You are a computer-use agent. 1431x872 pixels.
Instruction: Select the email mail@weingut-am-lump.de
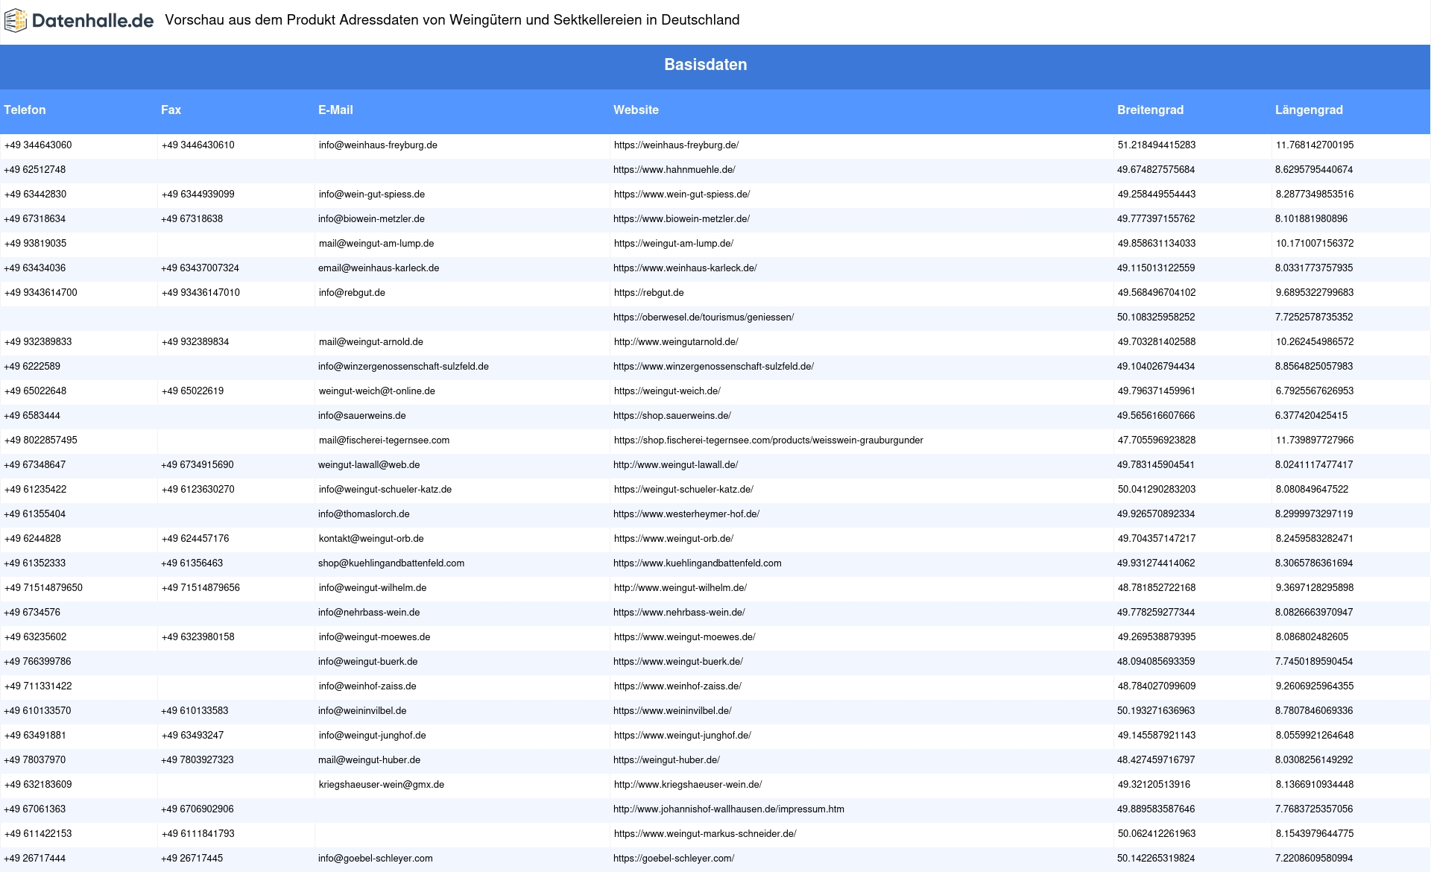pyautogui.click(x=376, y=244)
